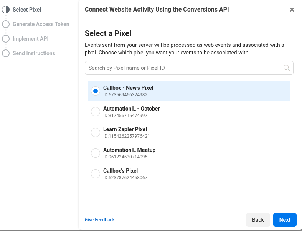Pick the AutomationIL Meetup radio button
This screenshot has width=302, height=231.
95,153
